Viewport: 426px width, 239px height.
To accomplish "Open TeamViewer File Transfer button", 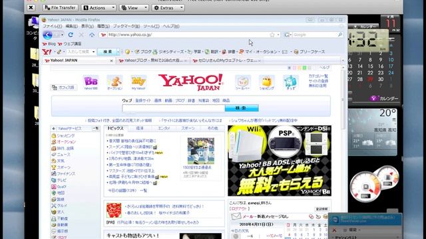I will click(x=61, y=8).
